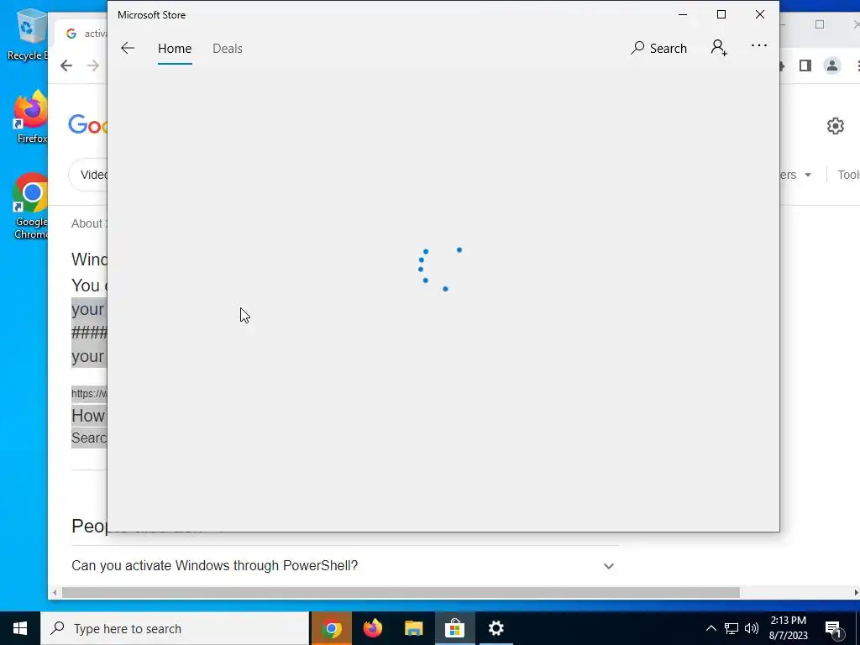Minimize the Microsoft Store window
This screenshot has height=645, width=860.
[x=683, y=15]
